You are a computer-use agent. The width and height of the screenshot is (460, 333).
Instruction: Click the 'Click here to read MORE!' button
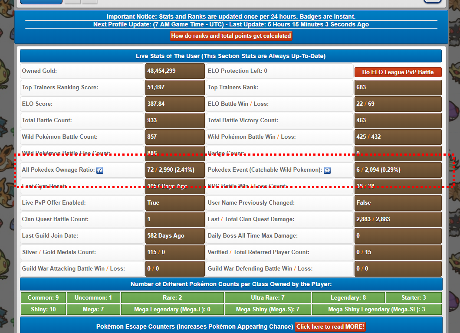click(331, 326)
